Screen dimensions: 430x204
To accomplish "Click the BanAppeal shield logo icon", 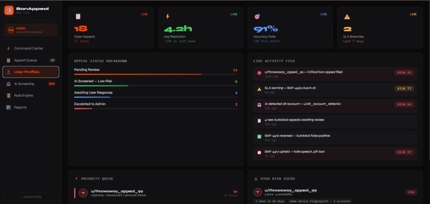I will (9, 11).
